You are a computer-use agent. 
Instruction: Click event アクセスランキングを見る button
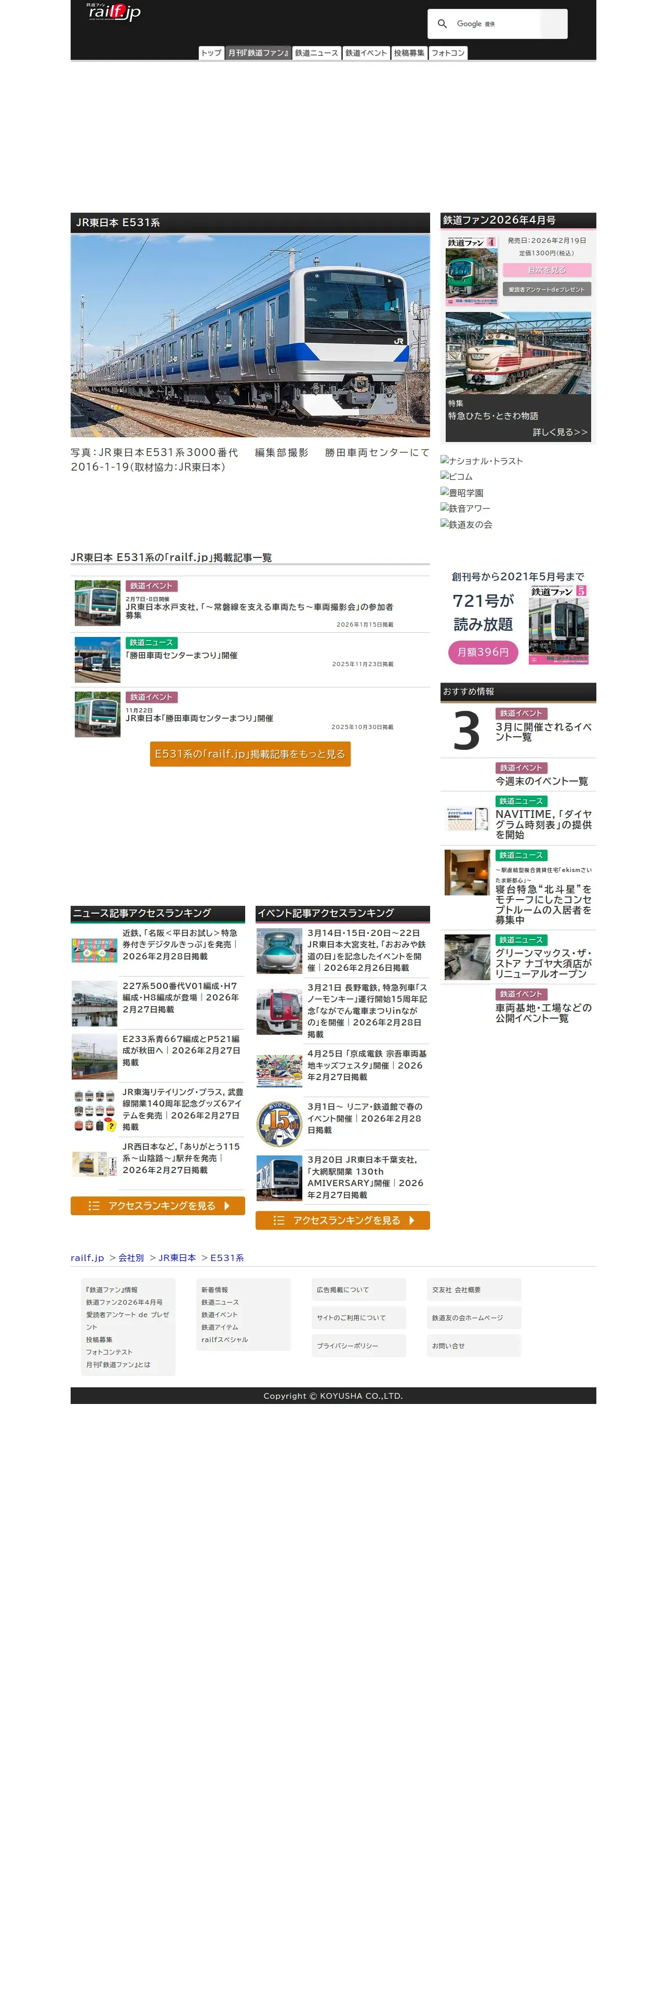point(342,1221)
